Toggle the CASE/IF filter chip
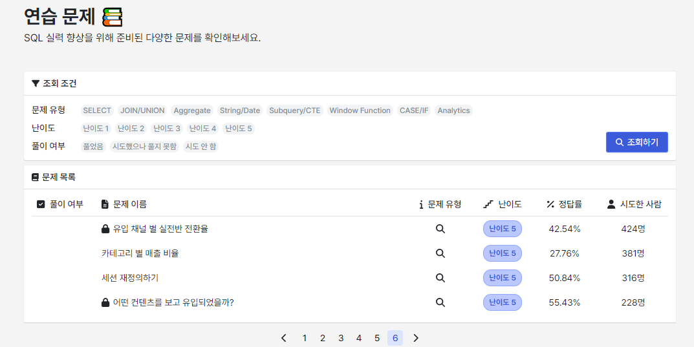Viewport: 694px width, 347px height. [x=414, y=110]
